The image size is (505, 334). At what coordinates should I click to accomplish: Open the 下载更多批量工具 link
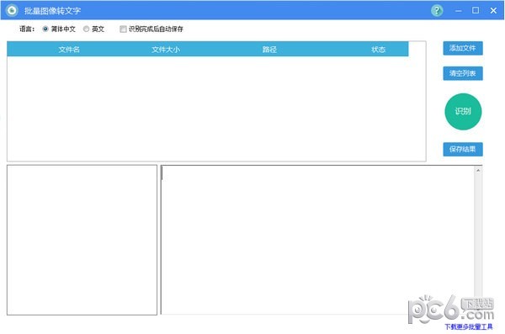(469, 326)
